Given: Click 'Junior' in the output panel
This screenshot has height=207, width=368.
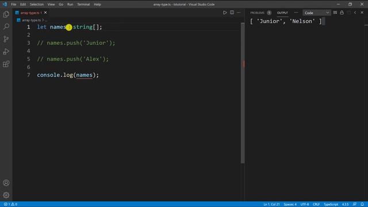Looking at the screenshot, I should (x=270, y=21).
